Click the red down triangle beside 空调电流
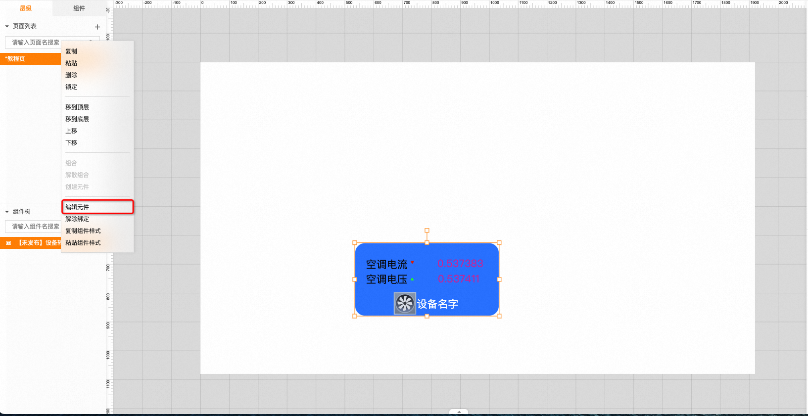The height and width of the screenshot is (416, 808). click(x=412, y=263)
